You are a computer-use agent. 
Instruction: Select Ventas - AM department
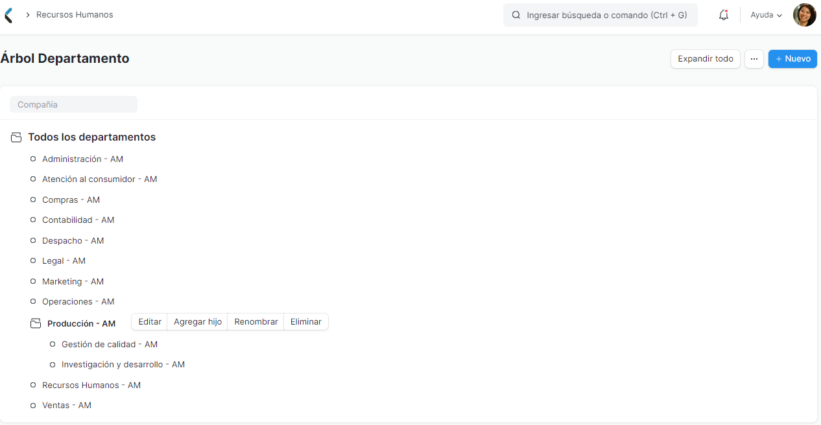[x=67, y=406]
